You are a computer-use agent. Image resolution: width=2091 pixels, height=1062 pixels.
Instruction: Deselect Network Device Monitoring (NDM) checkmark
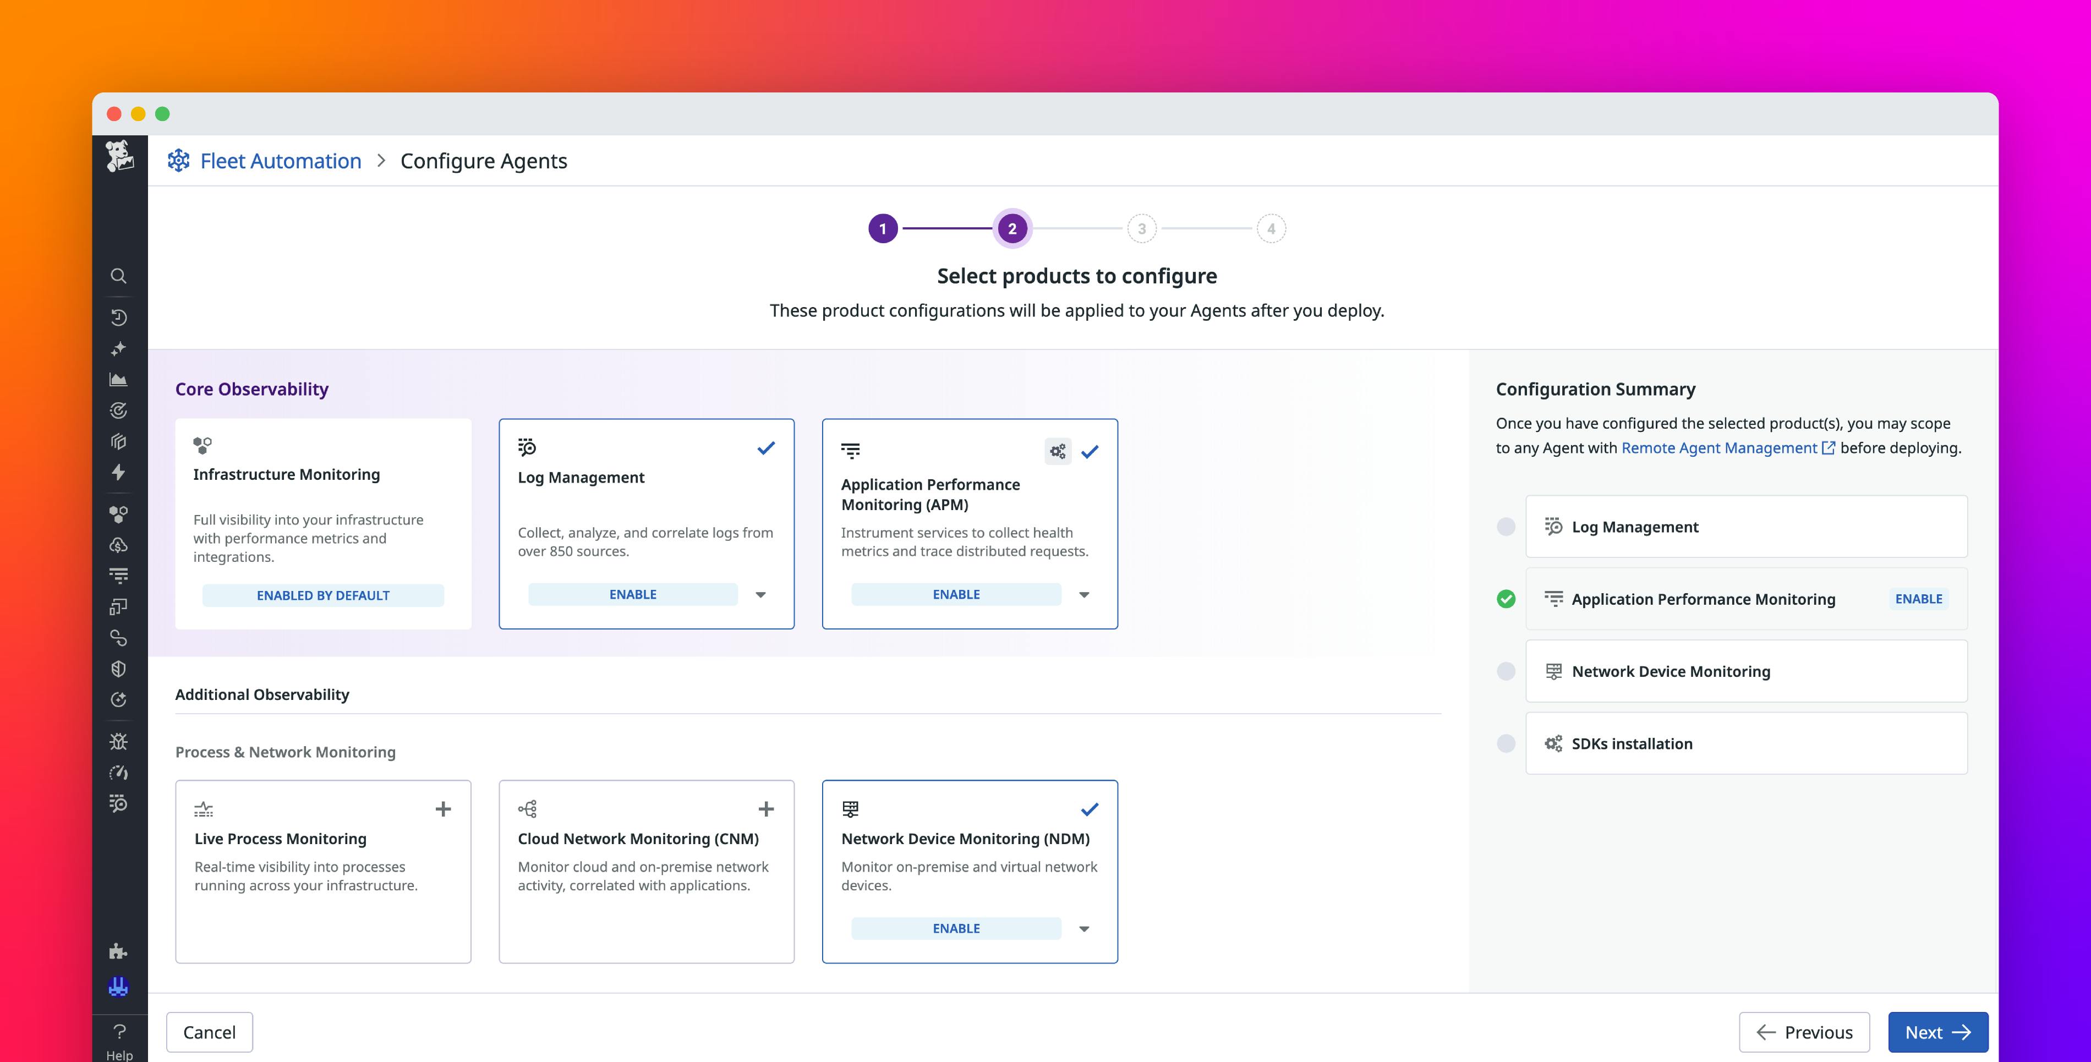click(x=1090, y=809)
